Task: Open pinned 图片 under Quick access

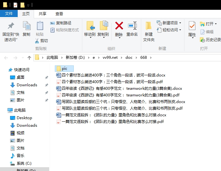Action: (17, 100)
